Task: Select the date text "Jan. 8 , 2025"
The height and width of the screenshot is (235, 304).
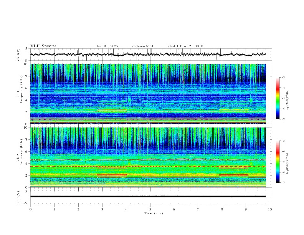Action: tap(107, 46)
